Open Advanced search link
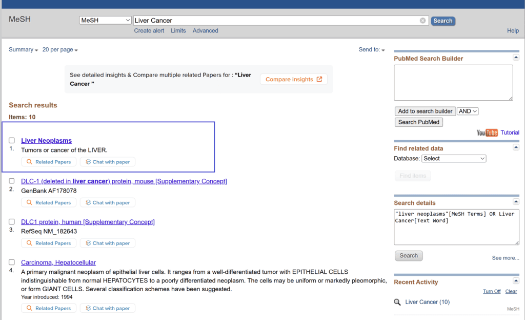Viewport: 525px width, 320px height. coord(205,30)
